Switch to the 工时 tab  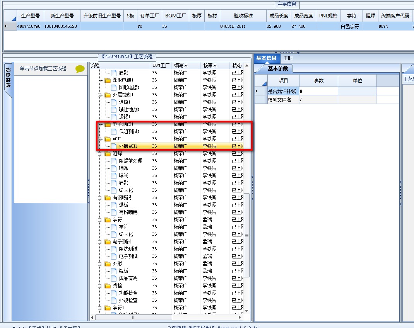click(x=288, y=58)
